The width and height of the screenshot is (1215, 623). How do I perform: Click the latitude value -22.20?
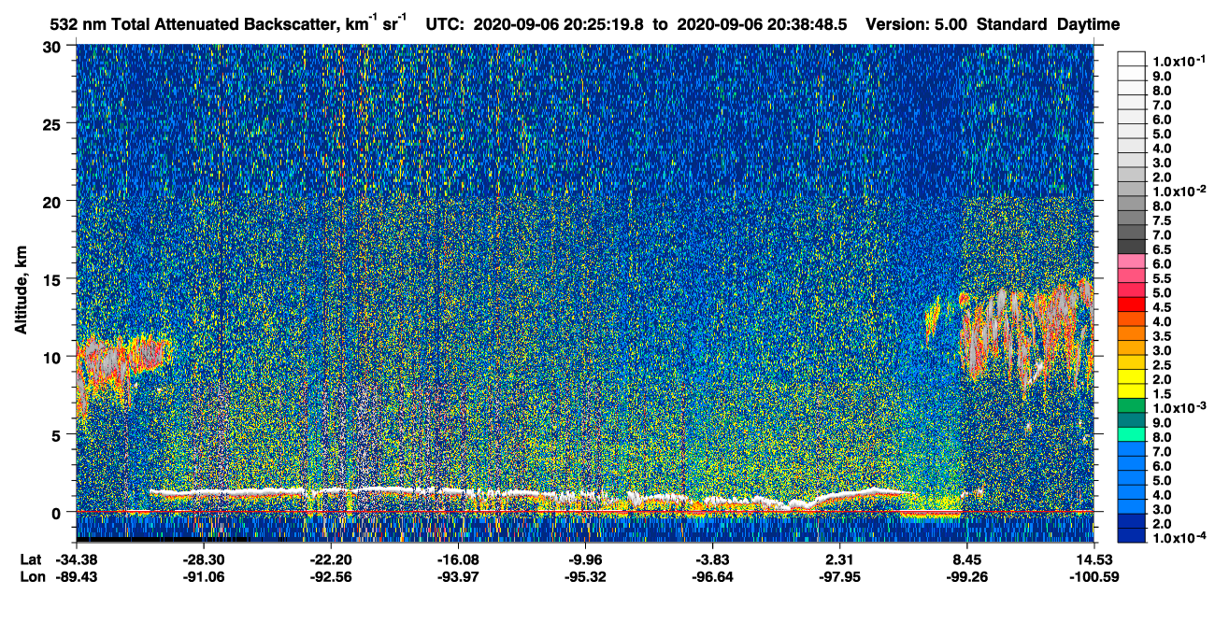(x=330, y=559)
